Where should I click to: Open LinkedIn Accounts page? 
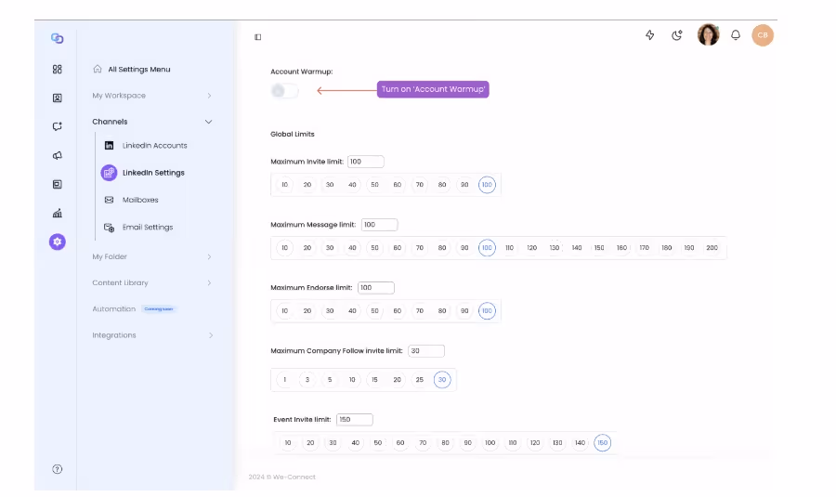154,146
